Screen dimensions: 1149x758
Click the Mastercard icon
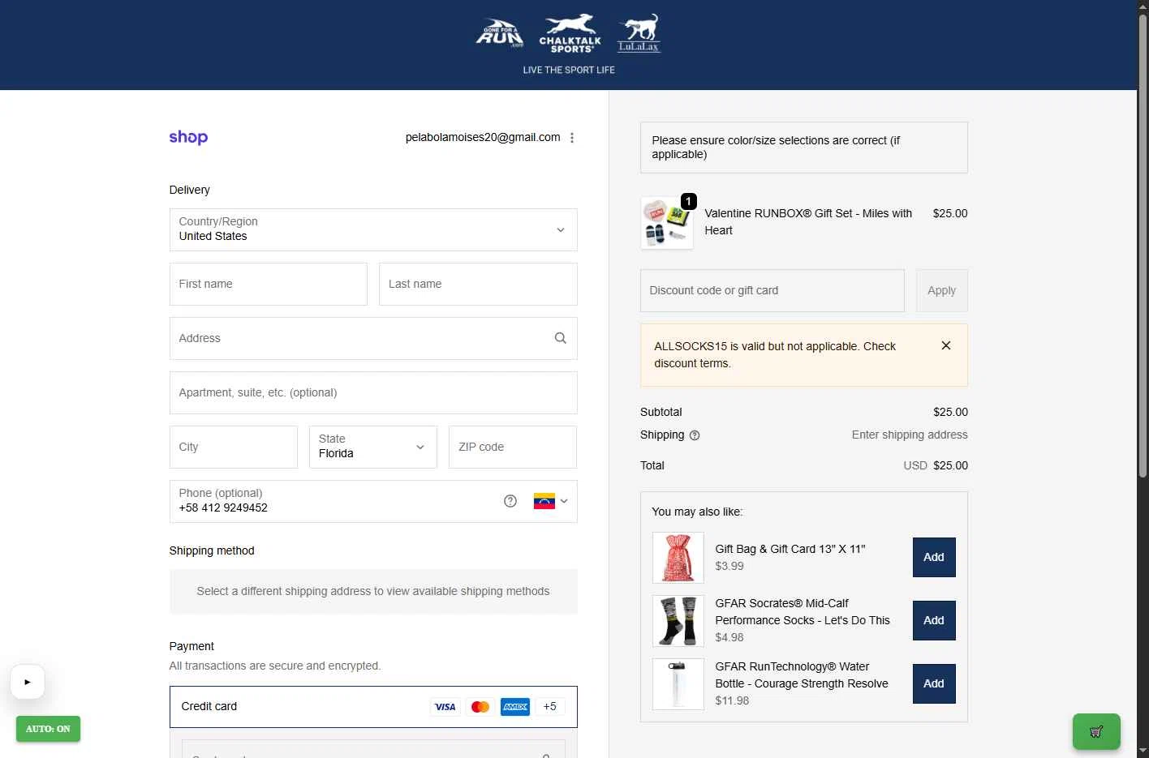480,707
